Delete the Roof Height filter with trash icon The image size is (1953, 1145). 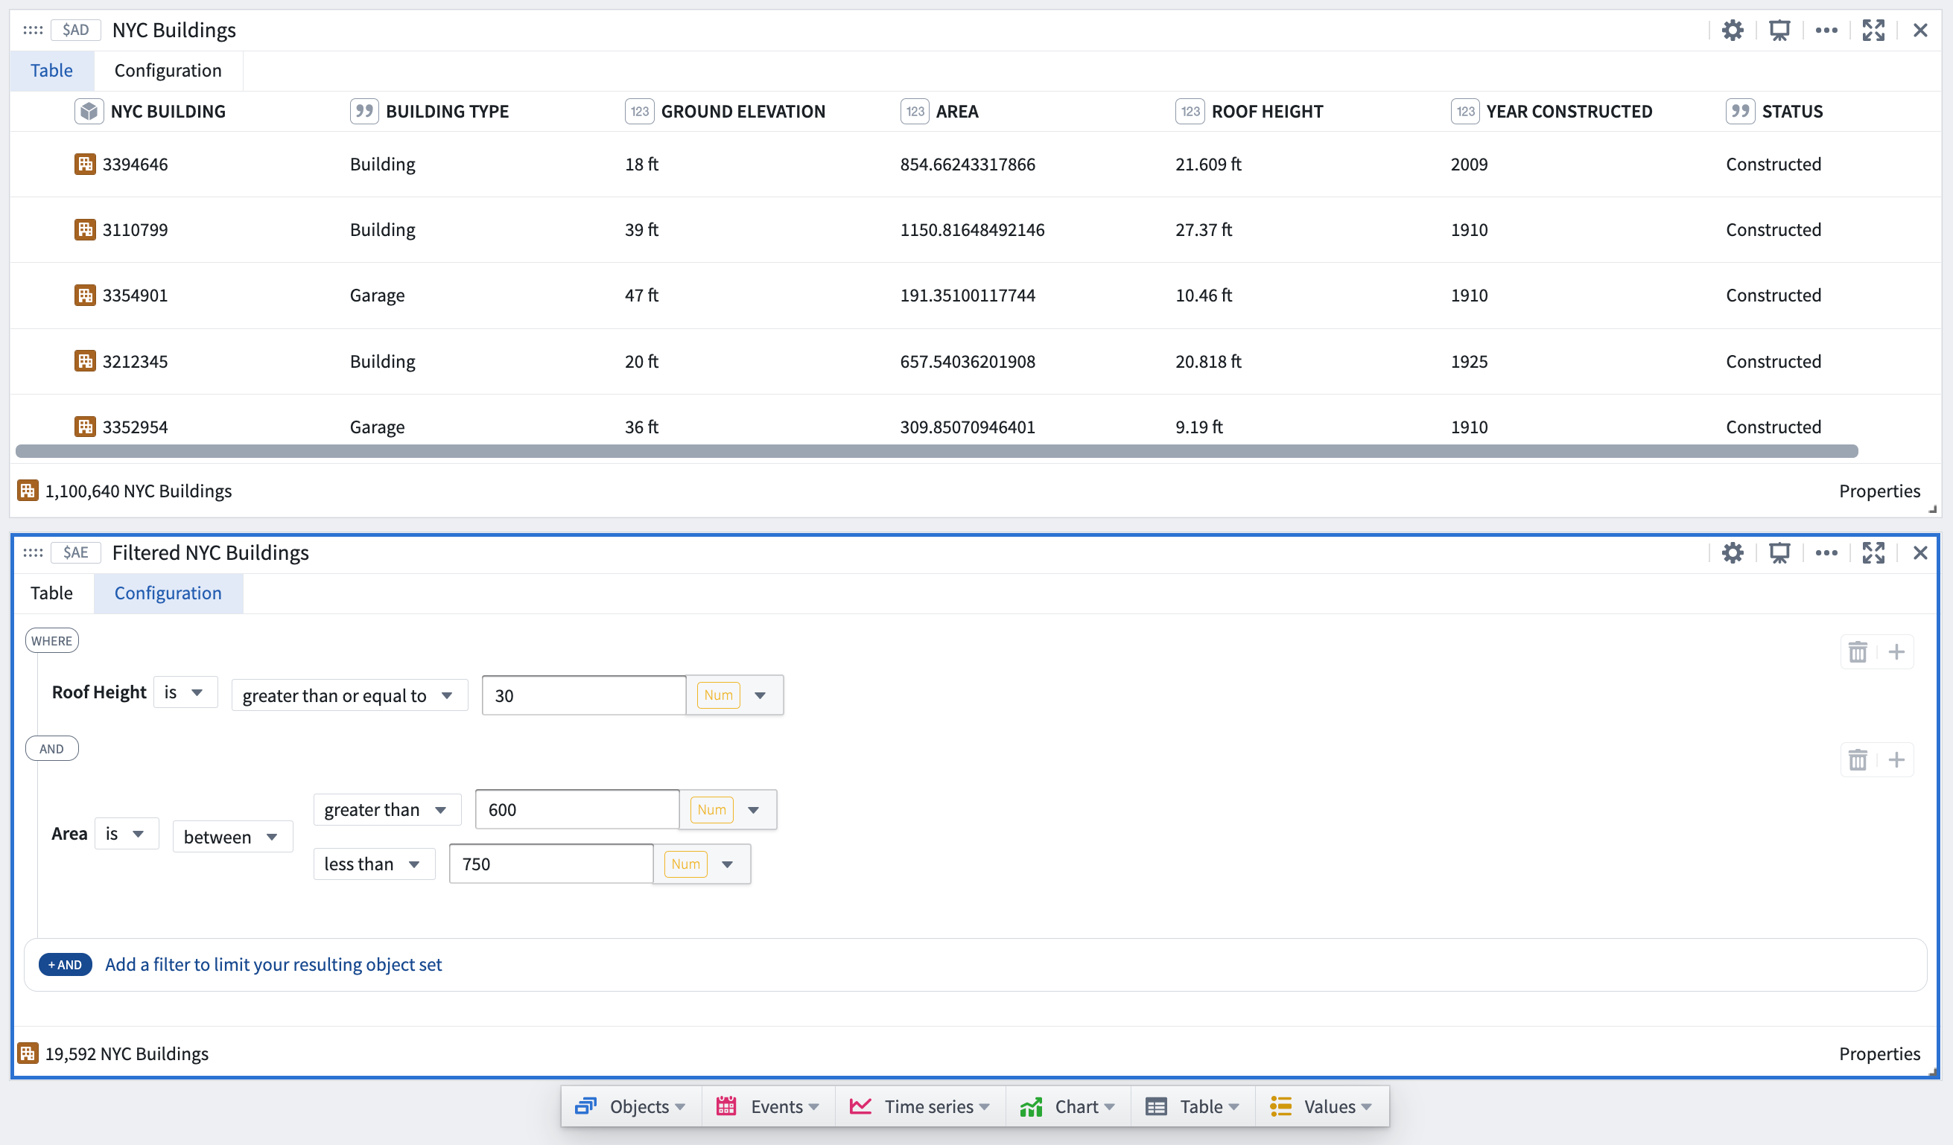(1858, 651)
